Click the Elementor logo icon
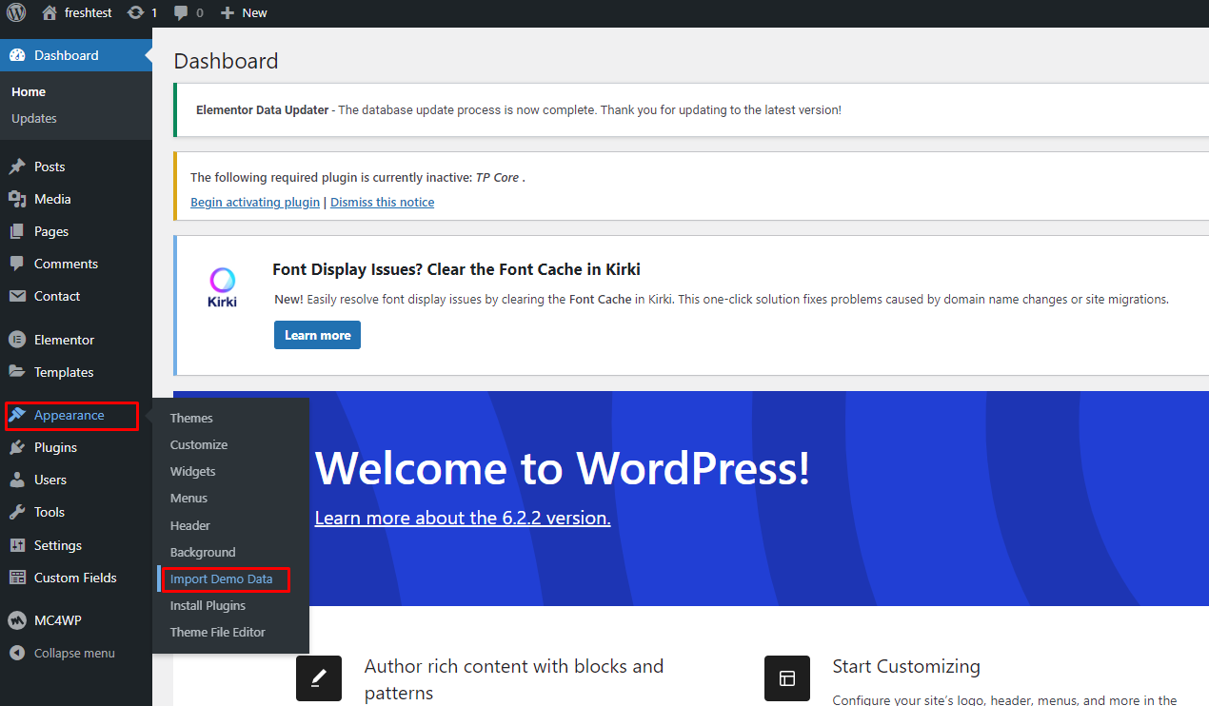This screenshot has width=1209, height=706. 17,340
